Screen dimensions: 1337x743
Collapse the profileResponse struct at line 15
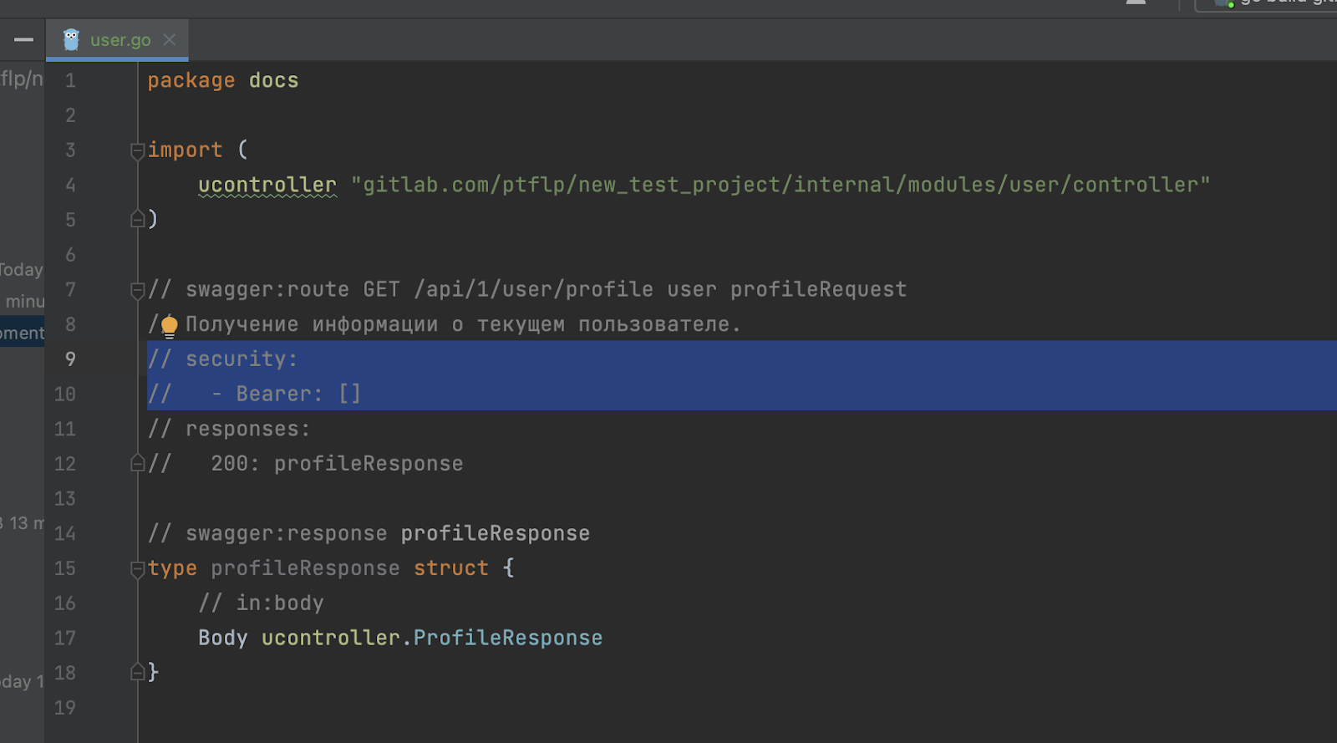click(x=138, y=569)
